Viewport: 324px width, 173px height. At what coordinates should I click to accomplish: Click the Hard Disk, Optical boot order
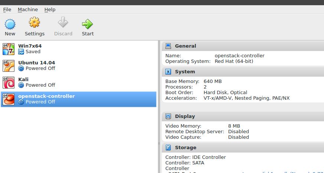225,93
